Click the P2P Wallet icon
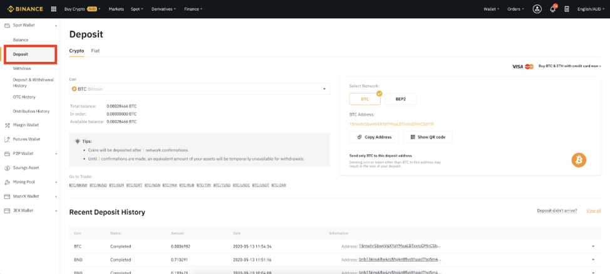610x274 pixels. [x=7, y=154]
